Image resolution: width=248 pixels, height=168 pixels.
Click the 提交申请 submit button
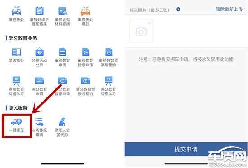click(186, 149)
